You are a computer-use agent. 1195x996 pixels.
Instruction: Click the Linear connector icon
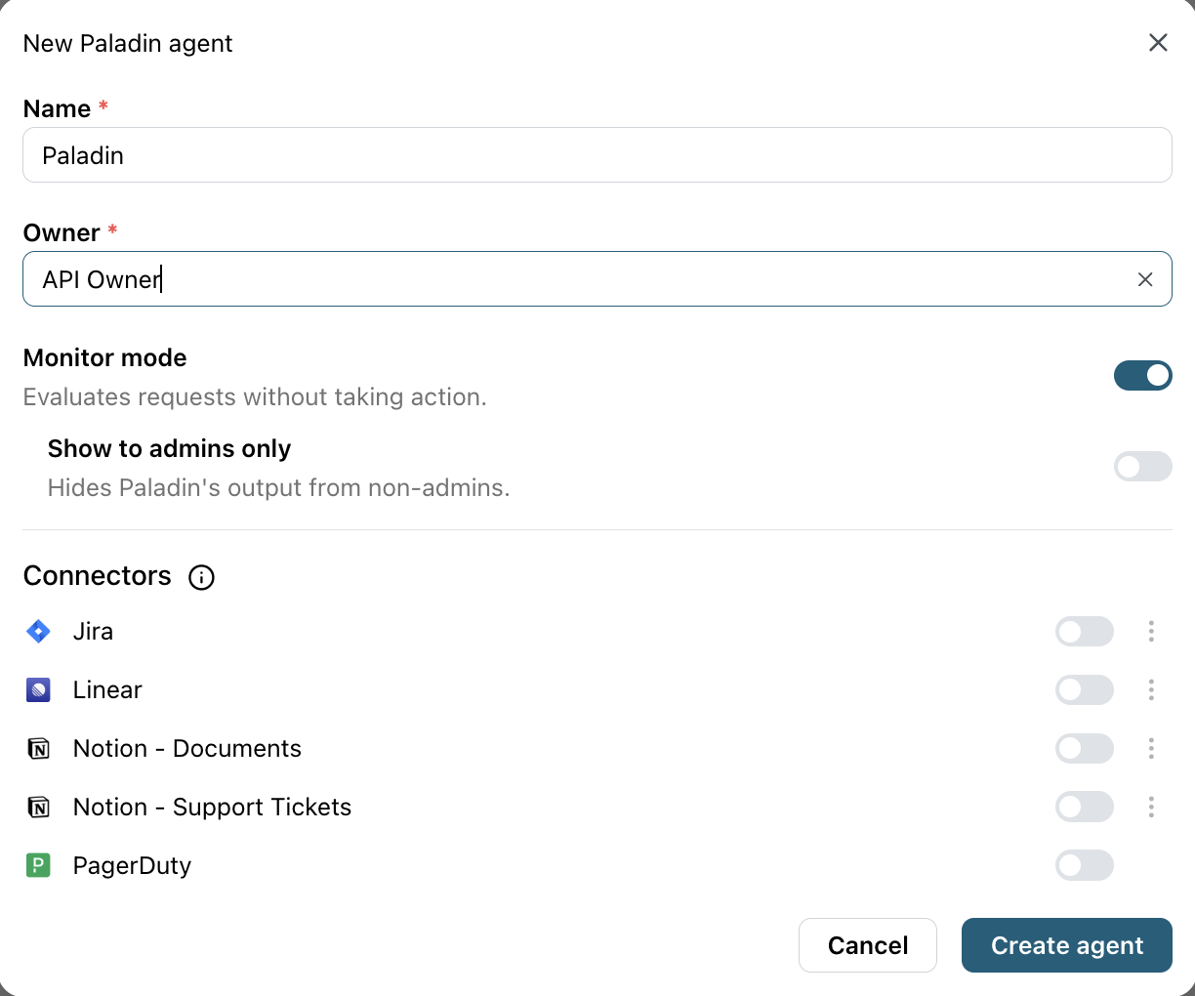(38, 690)
